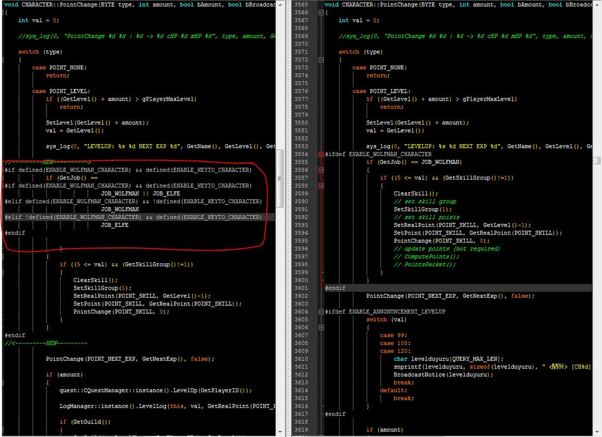Click 'ClearSkill();' in left pane
Screen dimensions: 602x437
click(x=96, y=280)
